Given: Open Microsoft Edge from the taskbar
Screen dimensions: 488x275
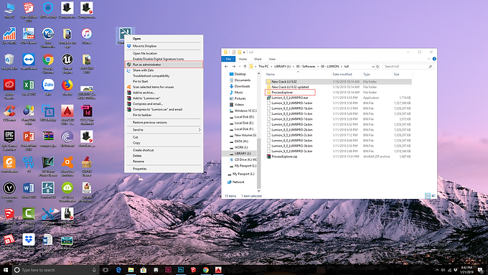Looking at the screenshot, I should click(x=118, y=270).
